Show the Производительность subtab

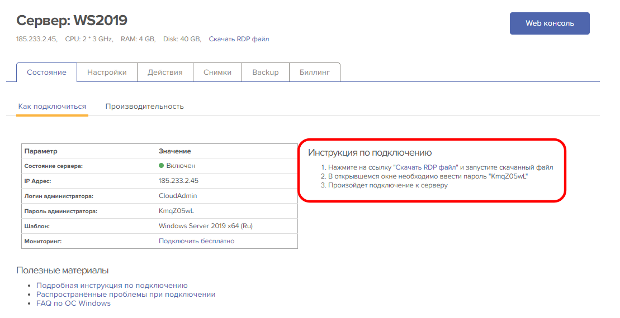tap(144, 107)
